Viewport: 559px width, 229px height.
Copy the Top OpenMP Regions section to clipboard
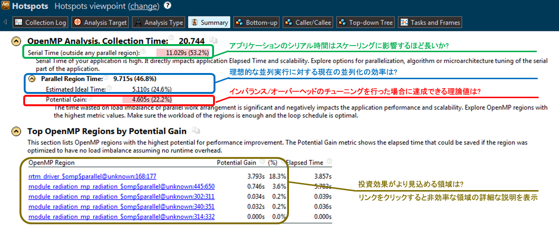click(x=196, y=130)
